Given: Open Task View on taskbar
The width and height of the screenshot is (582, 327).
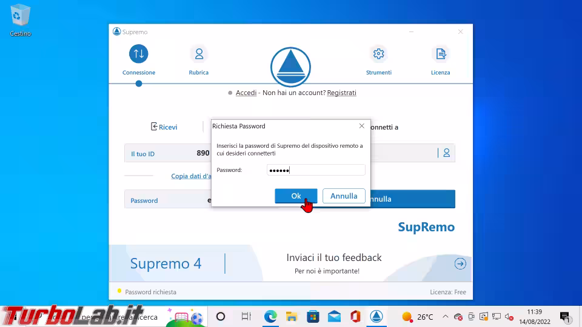Looking at the screenshot, I should click(x=246, y=317).
